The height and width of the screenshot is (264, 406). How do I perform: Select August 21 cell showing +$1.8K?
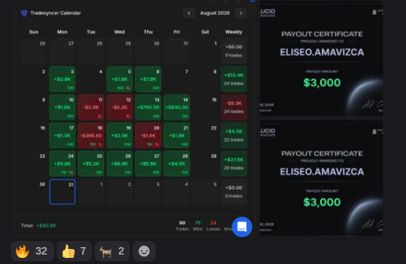tap(177, 135)
